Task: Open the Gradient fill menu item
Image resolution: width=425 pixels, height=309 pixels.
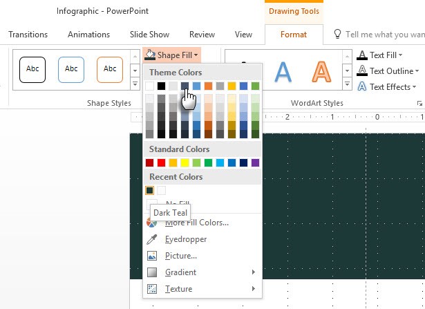Action: [180, 272]
